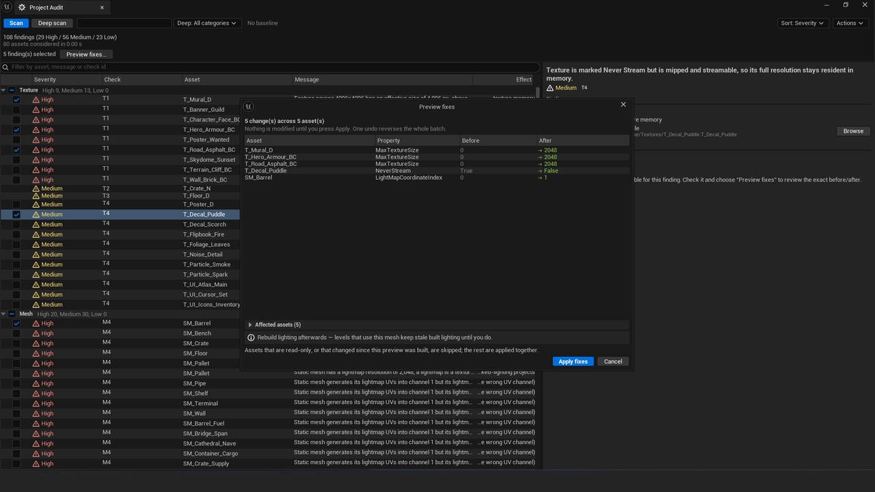Check the T_Foliage_Leaves finding checkbox
The image size is (875, 492).
(x=16, y=245)
